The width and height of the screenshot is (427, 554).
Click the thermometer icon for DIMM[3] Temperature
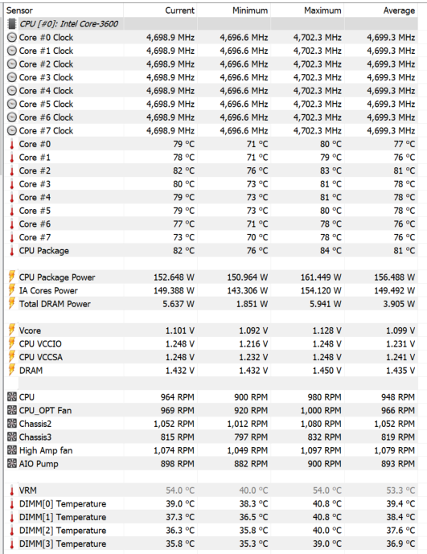(12, 544)
